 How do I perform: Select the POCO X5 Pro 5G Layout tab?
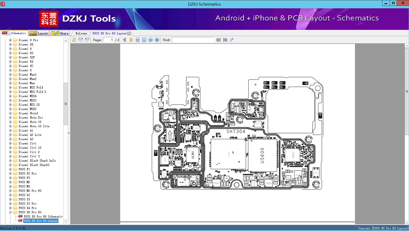(x=109, y=33)
